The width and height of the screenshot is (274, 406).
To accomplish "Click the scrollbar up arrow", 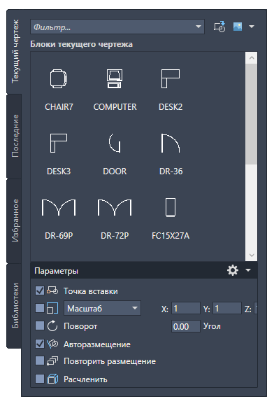I will (x=252, y=58).
